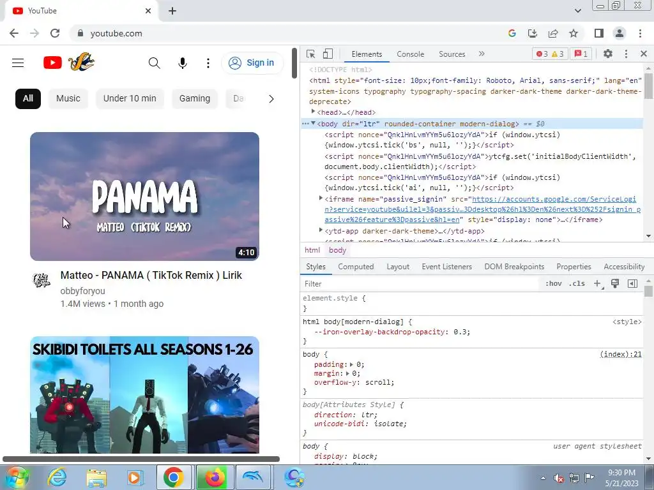Click the errors and warnings counter
The width and height of the screenshot is (654, 490).
tap(550, 54)
